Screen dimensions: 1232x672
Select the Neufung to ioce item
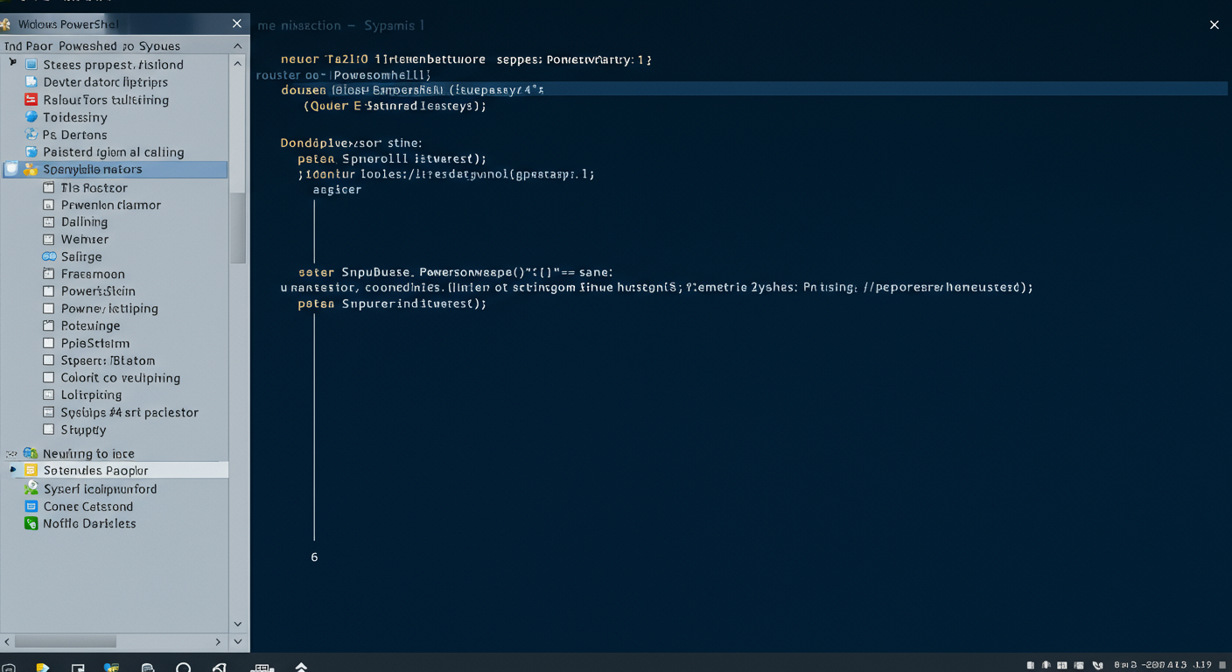(x=88, y=453)
